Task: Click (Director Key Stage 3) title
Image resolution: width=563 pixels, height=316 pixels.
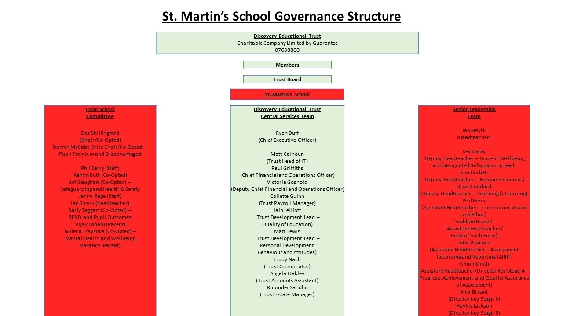Action: point(474,299)
